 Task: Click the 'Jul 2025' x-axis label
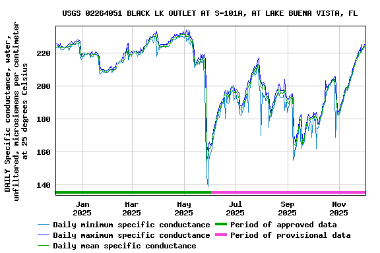click(235, 209)
